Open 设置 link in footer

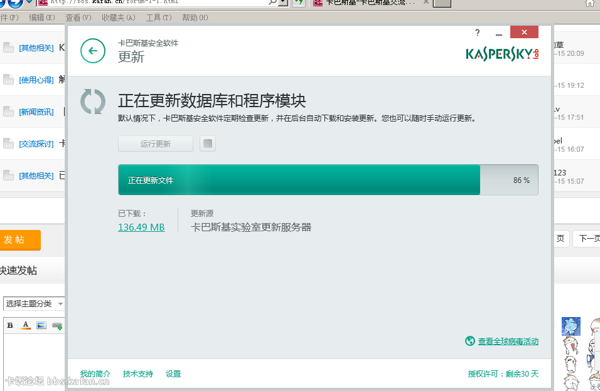coord(173,374)
